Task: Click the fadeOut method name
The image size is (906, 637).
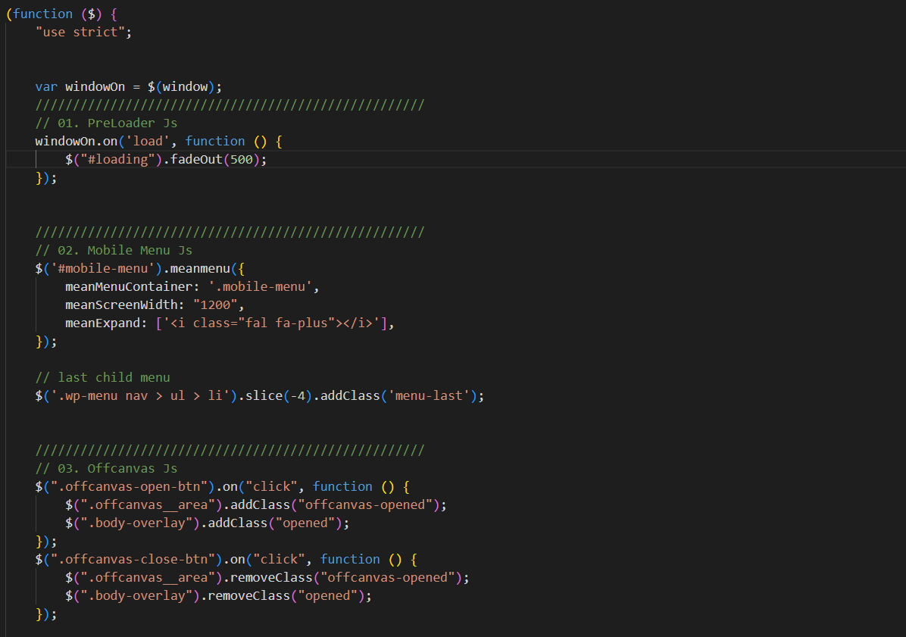Action: tap(196, 160)
